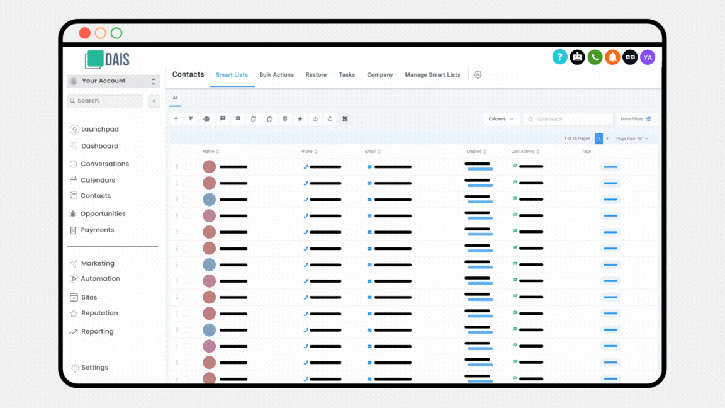The image size is (725, 408).
Task: Click the language translate icon in header
Action: tap(630, 57)
